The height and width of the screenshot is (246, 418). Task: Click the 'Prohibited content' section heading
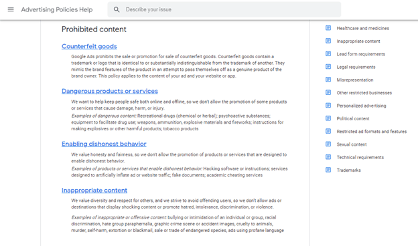pyautogui.click(x=94, y=29)
